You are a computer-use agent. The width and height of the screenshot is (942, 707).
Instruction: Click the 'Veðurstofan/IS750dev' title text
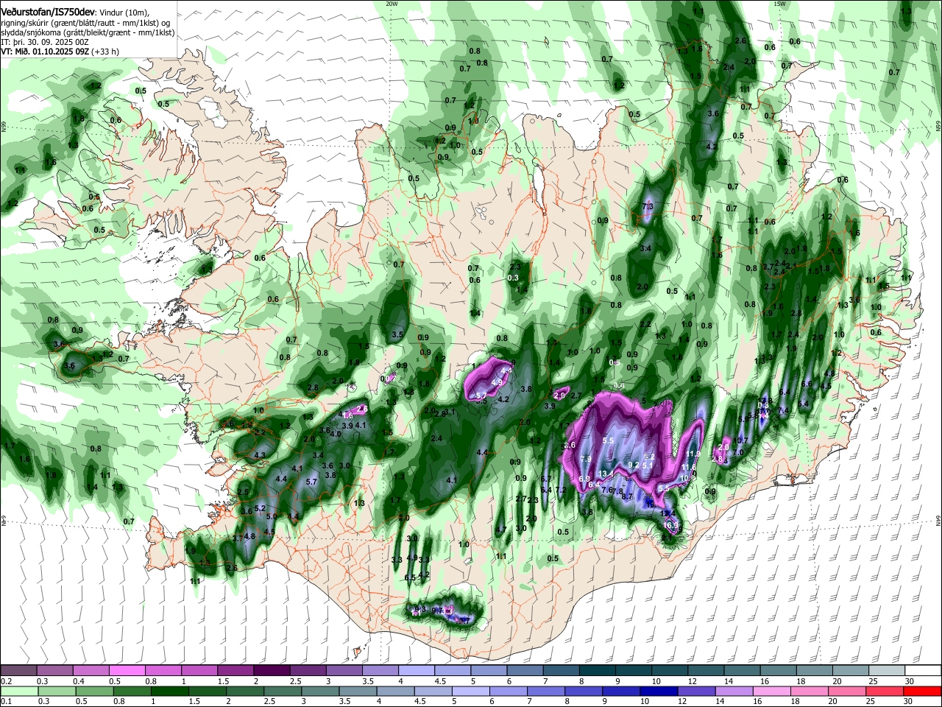click(x=48, y=13)
